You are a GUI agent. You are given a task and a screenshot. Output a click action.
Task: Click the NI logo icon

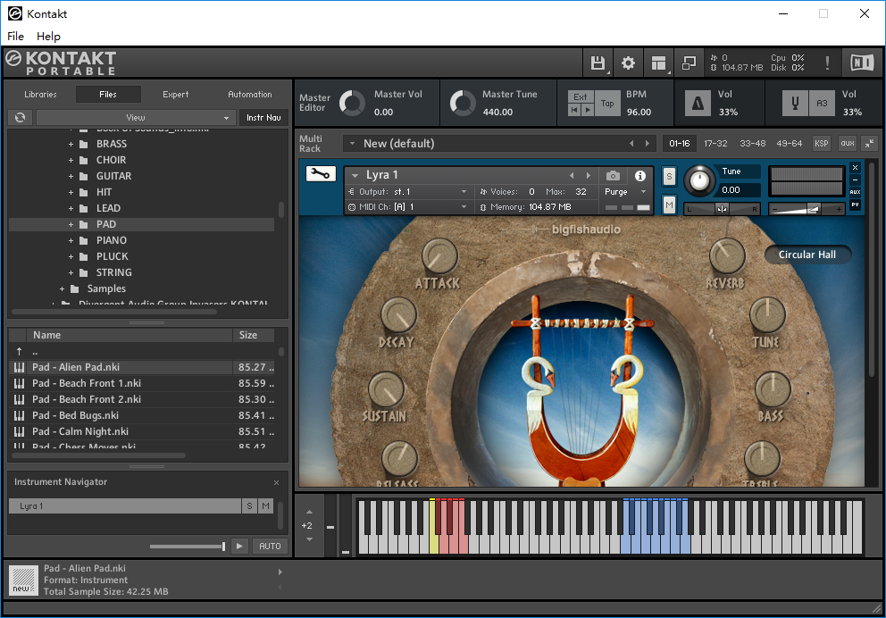pos(862,63)
